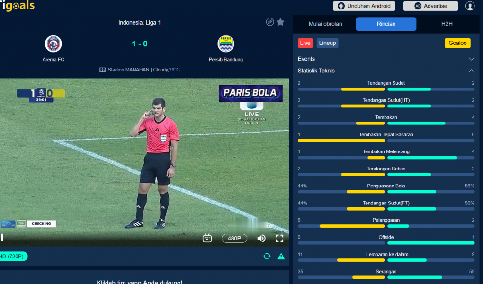Refresh the stream with reload icon

[x=267, y=256]
